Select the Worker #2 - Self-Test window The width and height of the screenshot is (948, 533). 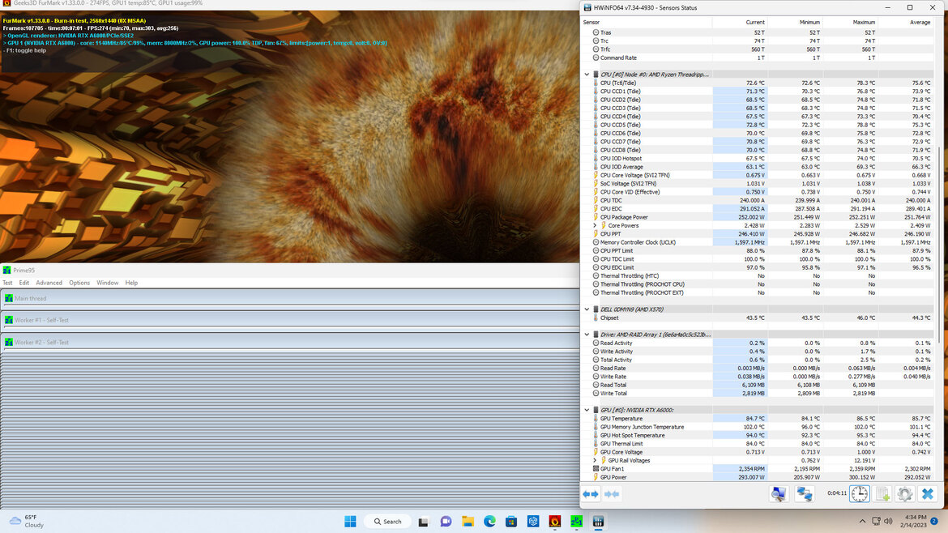[290, 342]
